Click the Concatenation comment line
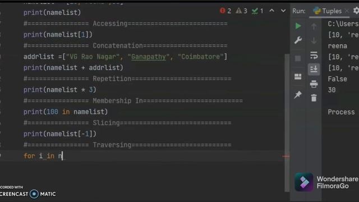 pos(126,46)
